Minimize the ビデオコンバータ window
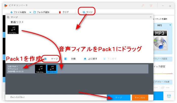Image resolution: width=177 pixels, height=103 pixels. [x=163, y=6]
